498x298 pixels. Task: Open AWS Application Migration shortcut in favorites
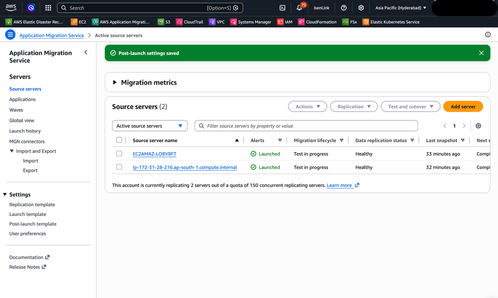[121, 22]
